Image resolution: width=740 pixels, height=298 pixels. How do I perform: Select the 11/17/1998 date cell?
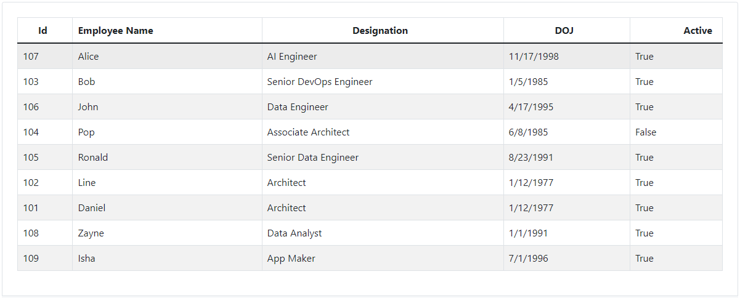pyautogui.click(x=534, y=57)
